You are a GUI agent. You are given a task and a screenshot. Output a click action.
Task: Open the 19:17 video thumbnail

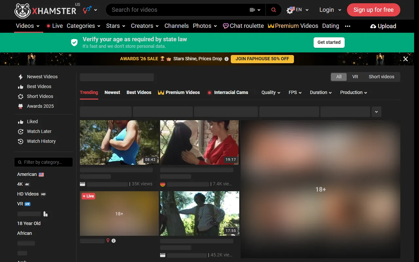pos(199,142)
